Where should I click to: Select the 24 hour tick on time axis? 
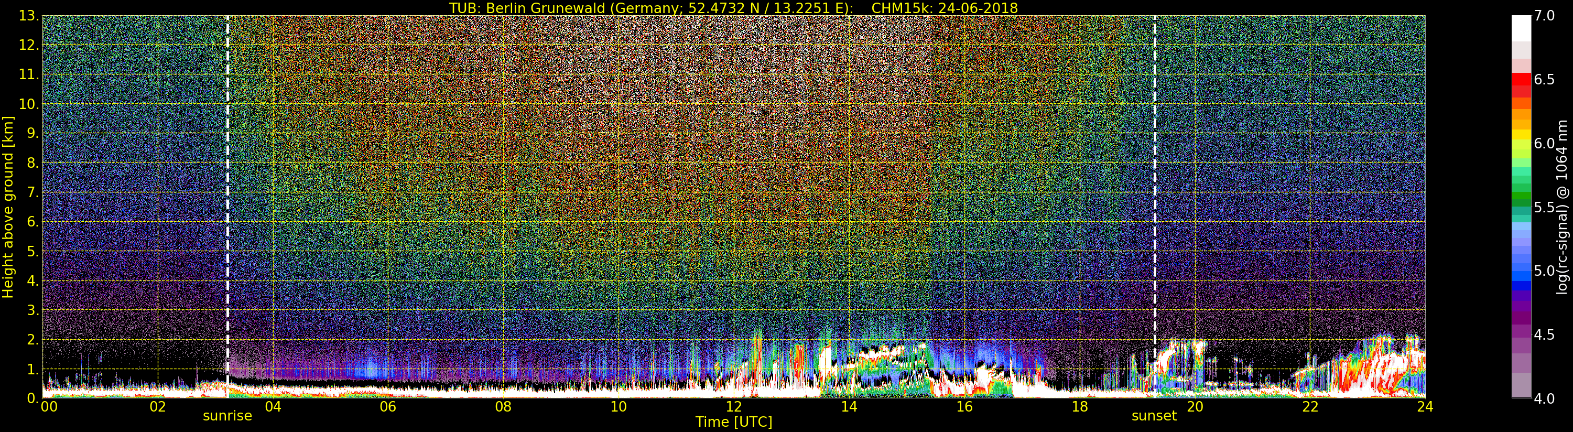pyautogui.click(x=1425, y=407)
